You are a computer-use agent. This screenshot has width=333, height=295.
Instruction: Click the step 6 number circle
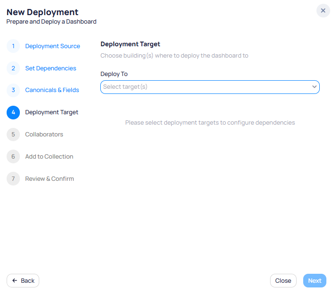13,157
